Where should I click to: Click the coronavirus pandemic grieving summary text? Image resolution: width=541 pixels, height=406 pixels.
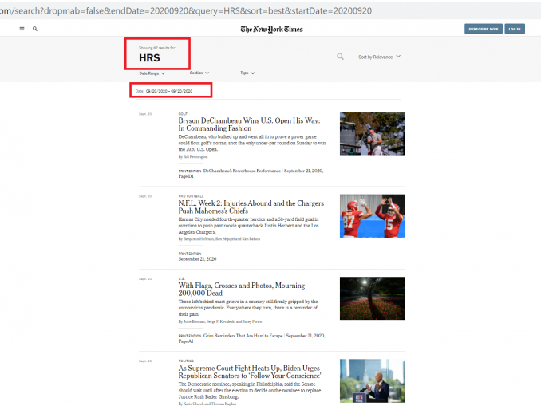(248, 308)
